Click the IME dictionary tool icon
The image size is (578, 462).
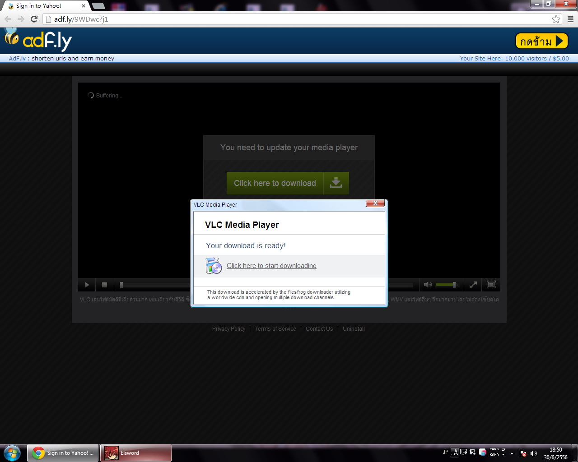point(473,452)
